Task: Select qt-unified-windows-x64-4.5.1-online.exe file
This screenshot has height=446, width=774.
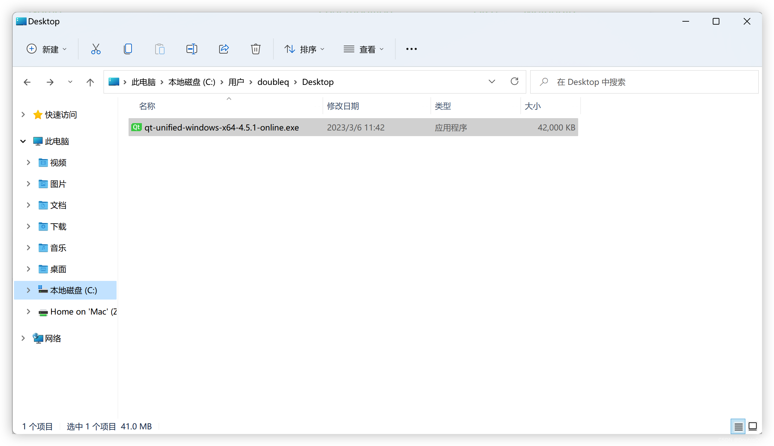Action: [353, 127]
